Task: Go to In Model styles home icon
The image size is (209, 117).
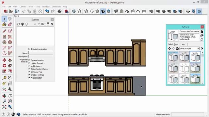Action: click(177, 48)
